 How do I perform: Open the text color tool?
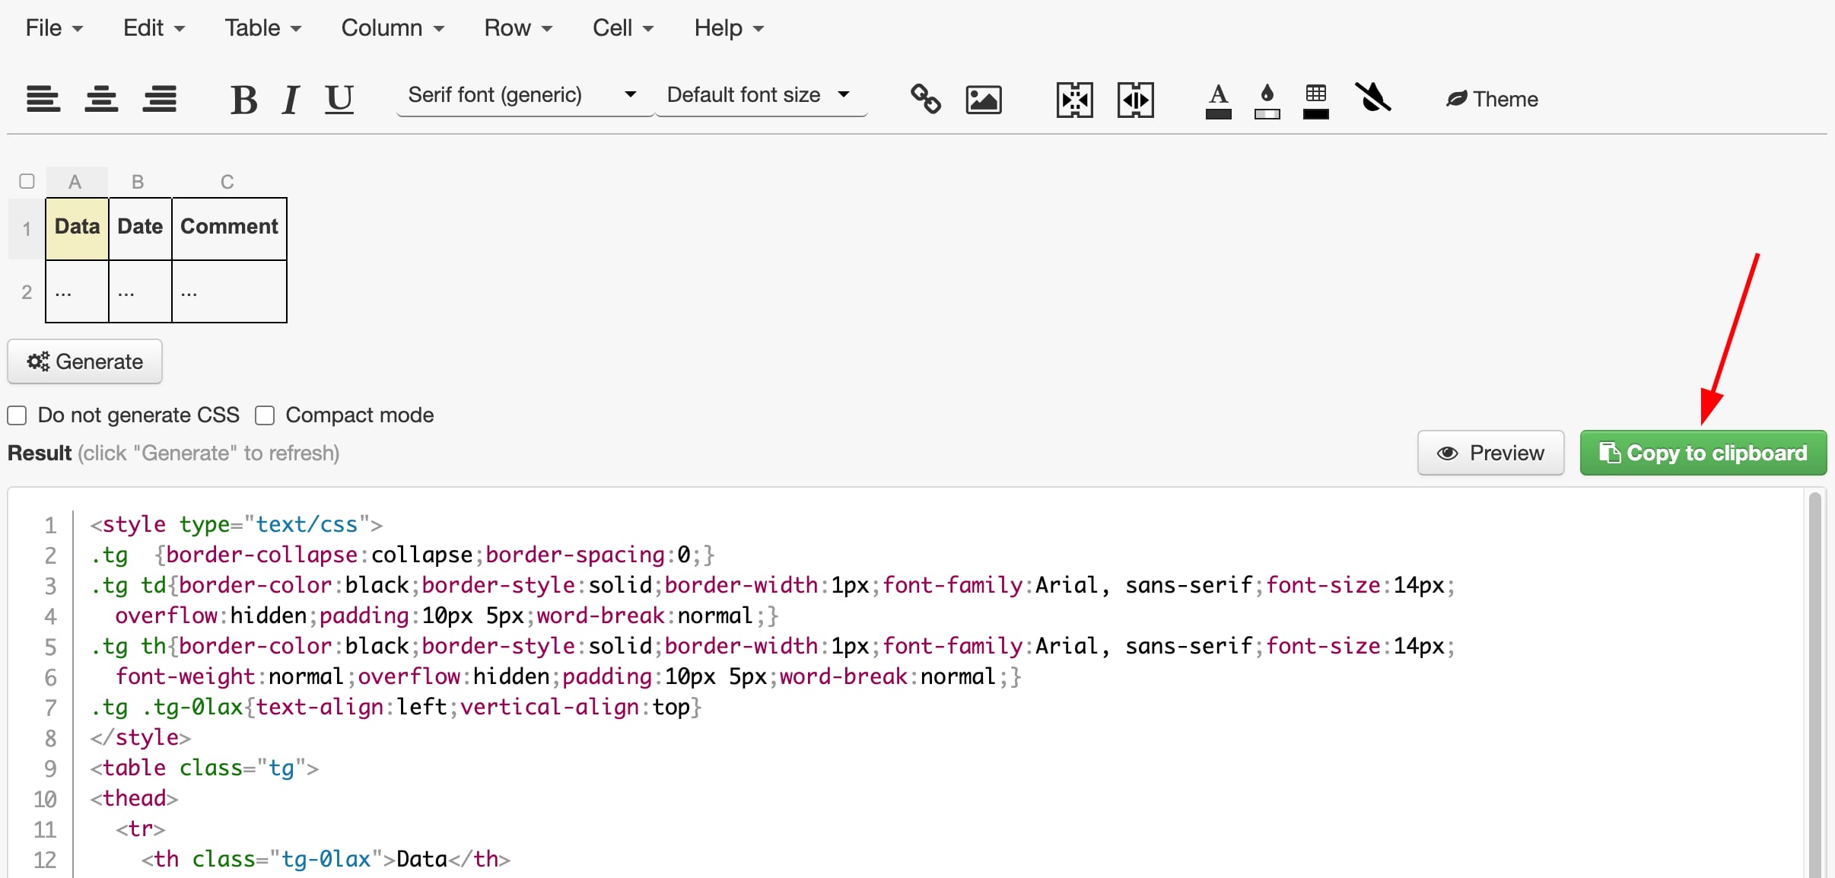pyautogui.click(x=1217, y=98)
